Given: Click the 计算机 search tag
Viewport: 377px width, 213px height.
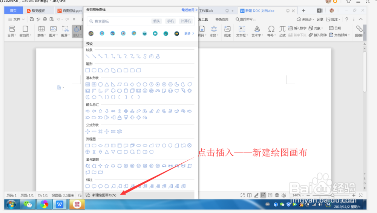Looking at the screenshot, I should (185, 21).
